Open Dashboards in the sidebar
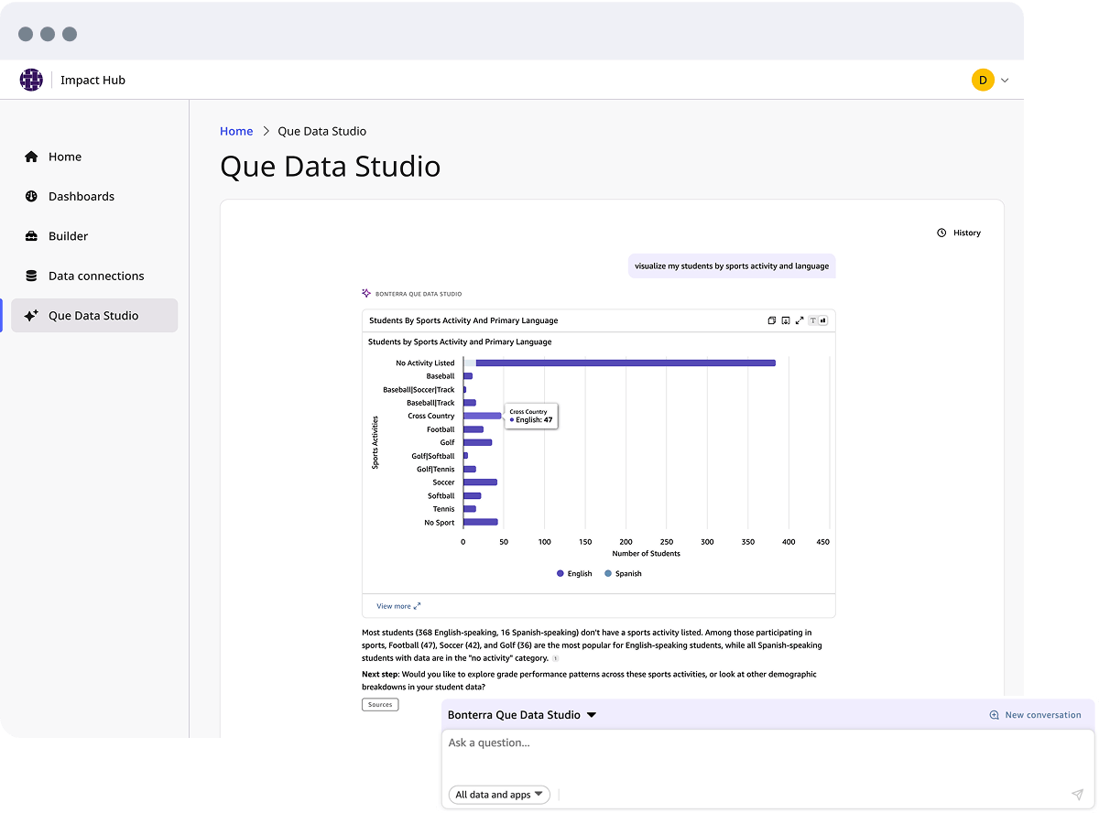The width and height of the screenshot is (1099, 813). click(82, 197)
